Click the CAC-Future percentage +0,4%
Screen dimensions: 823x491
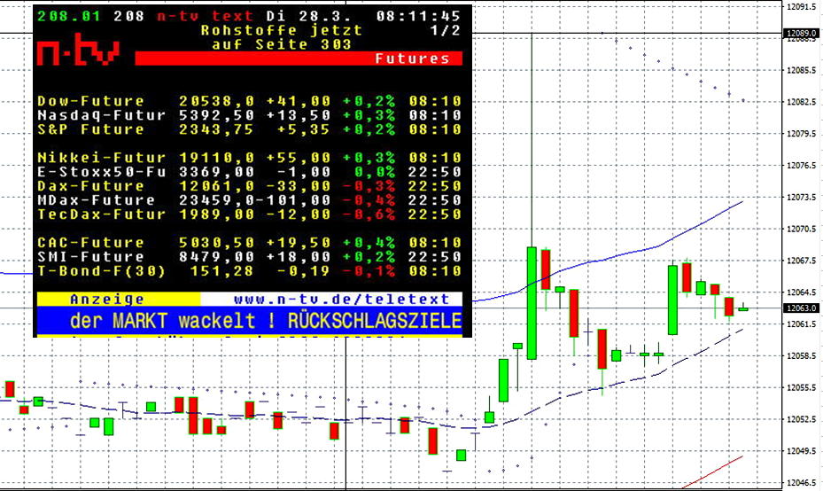click(x=369, y=243)
